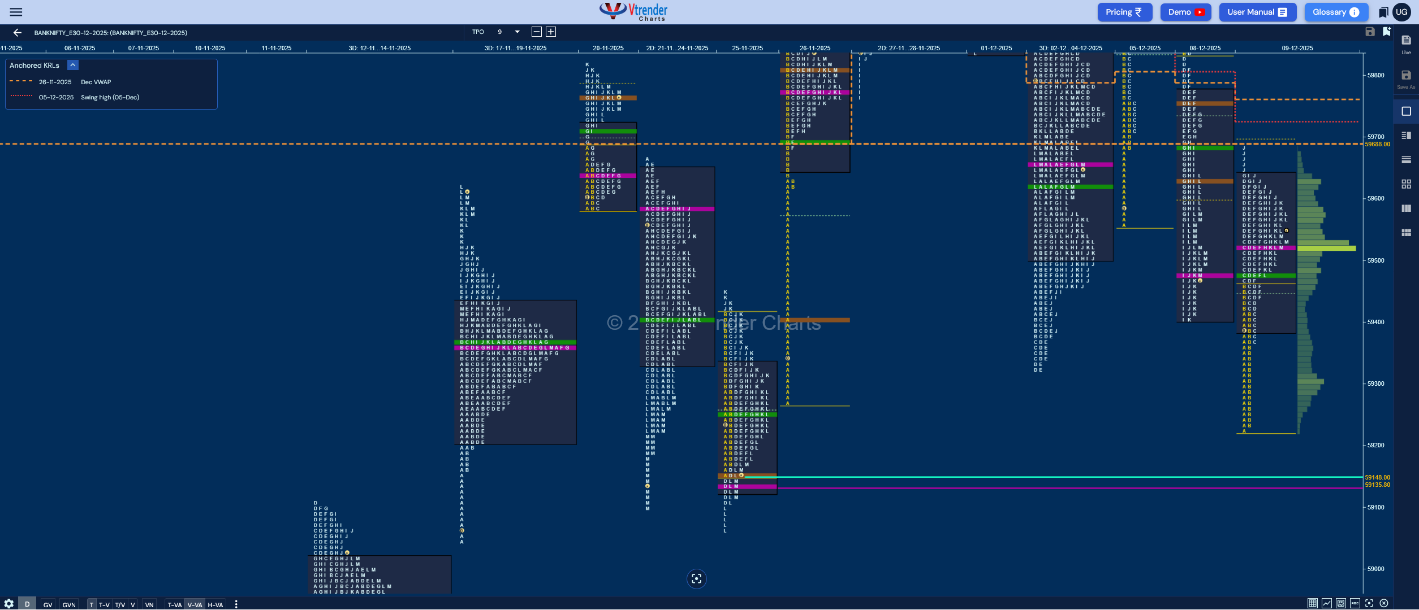Go back using the left arrow icon
The width and height of the screenshot is (1419, 610).
tap(17, 33)
